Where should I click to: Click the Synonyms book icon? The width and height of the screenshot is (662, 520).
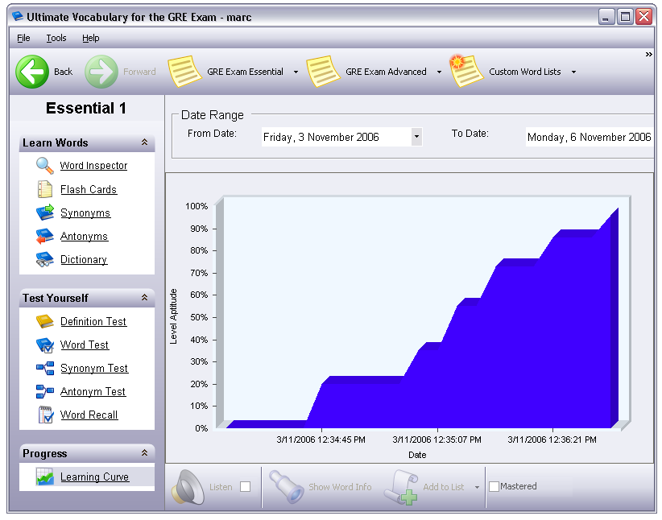(45, 213)
